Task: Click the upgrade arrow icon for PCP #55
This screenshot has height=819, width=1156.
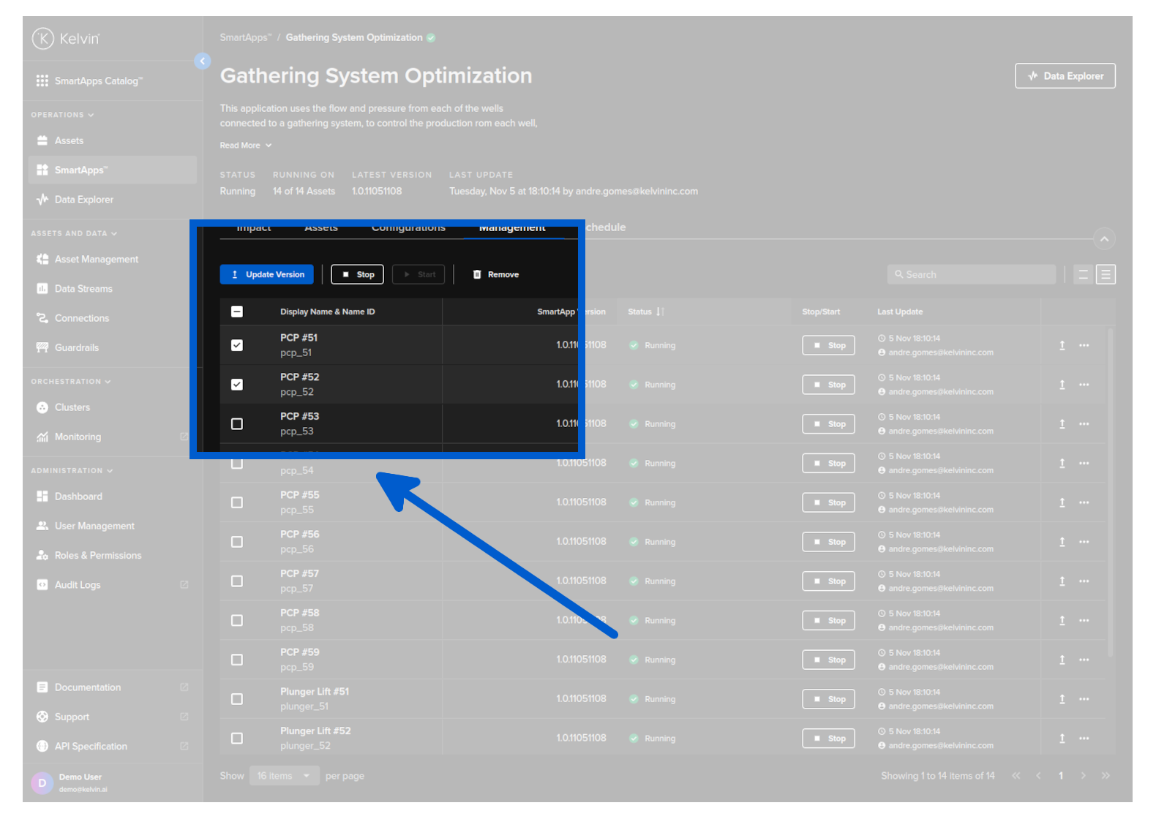Action: [x=1062, y=503]
